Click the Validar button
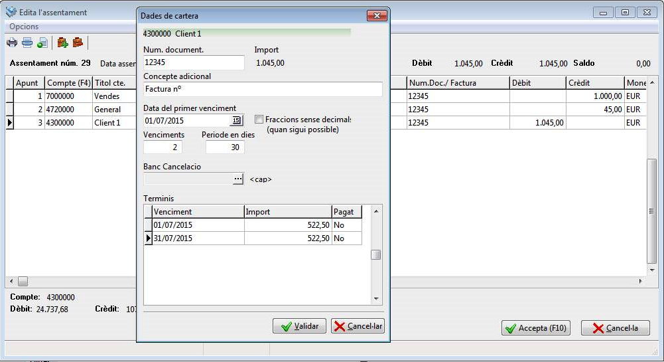The height and width of the screenshot is (362, 664). pyautogui.click(x=299, y=326)
